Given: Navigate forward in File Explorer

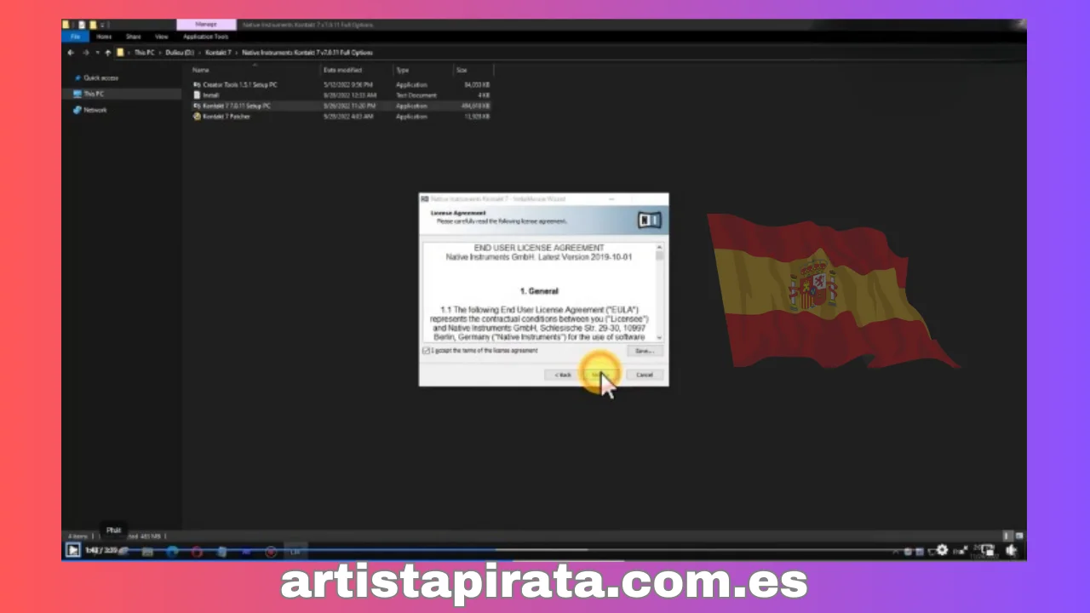Looking at the screenshot, I should 85,53.
